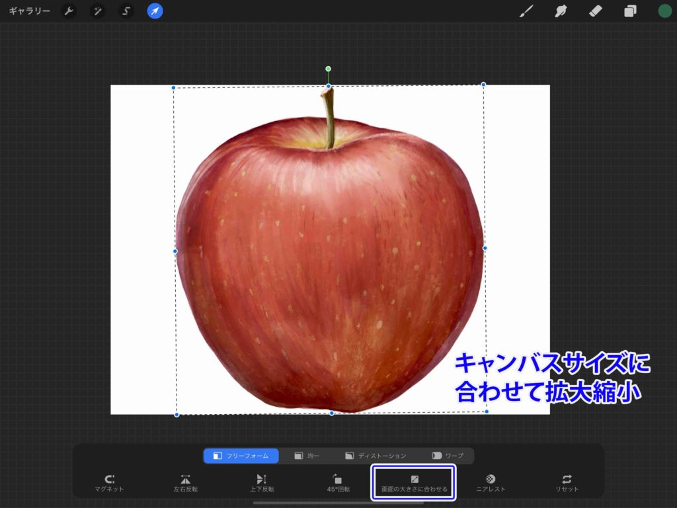Select the Brush tool
The image size is (677, 508).
[526, 11]
